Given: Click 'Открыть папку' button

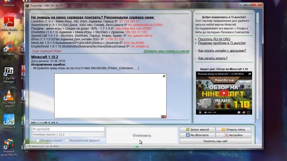Looking at the screenshot, I should point(234,130).
